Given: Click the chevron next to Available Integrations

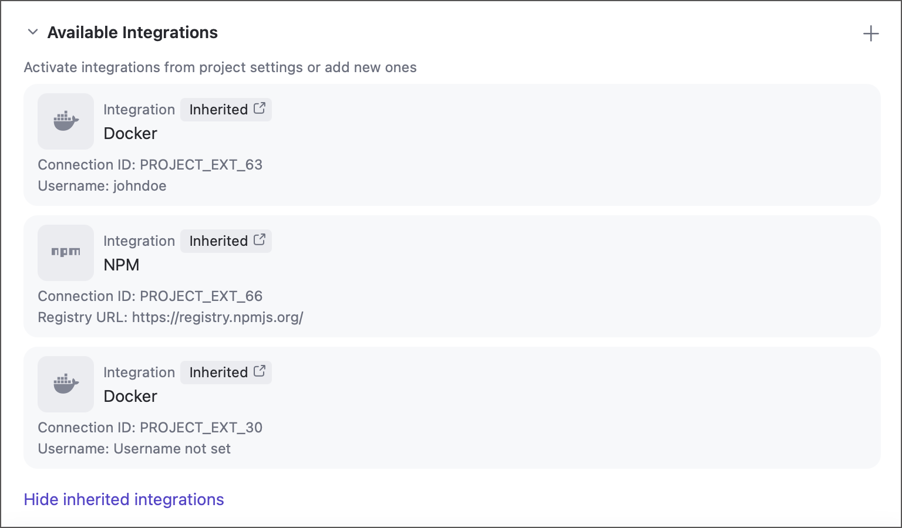Looking at the screenshot, I should 33,32.
